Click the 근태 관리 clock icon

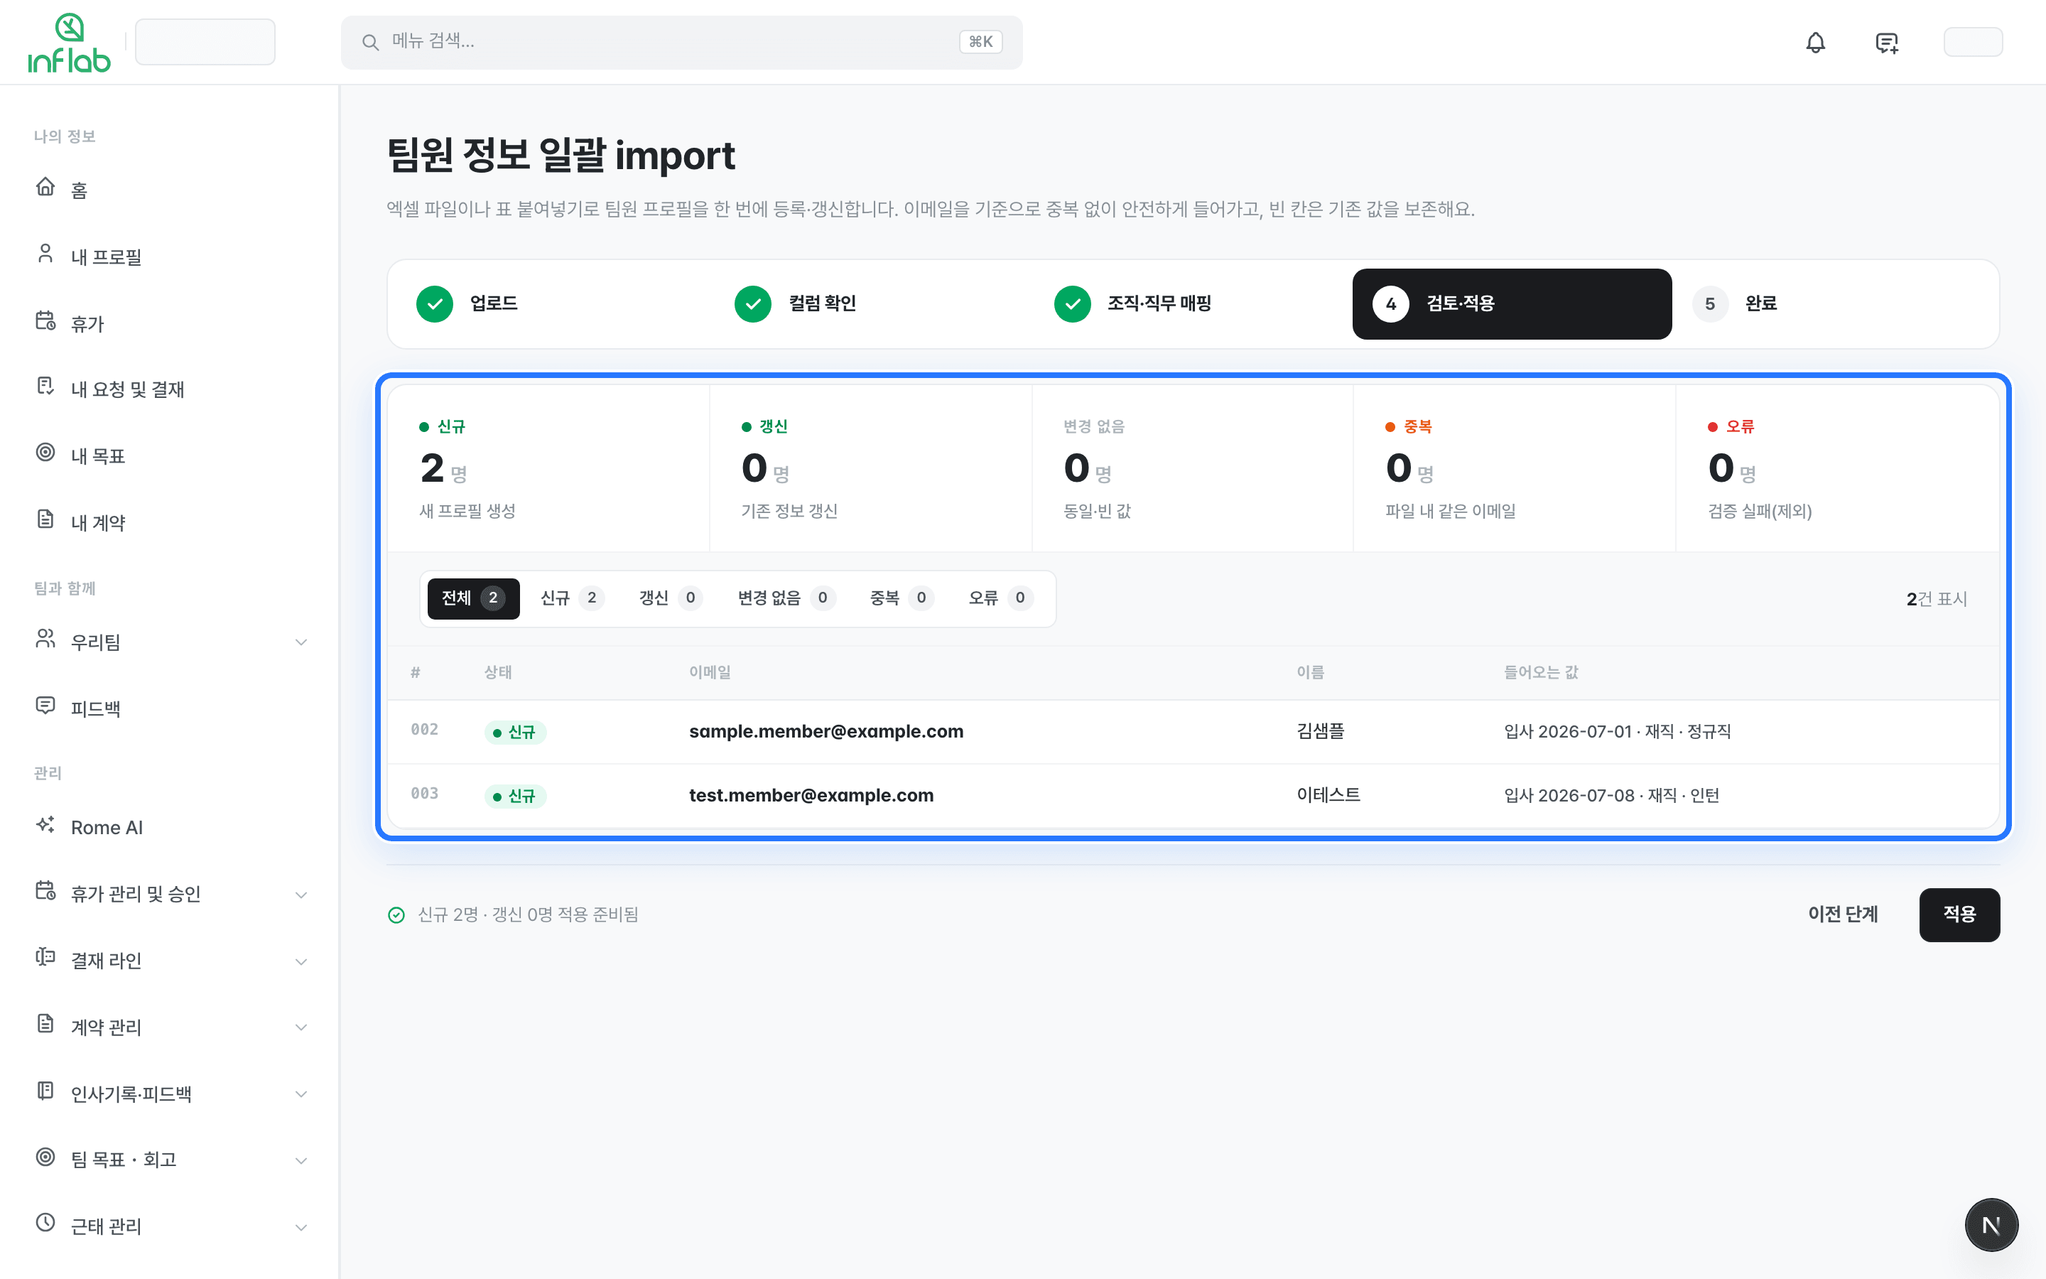(45, 1223)
